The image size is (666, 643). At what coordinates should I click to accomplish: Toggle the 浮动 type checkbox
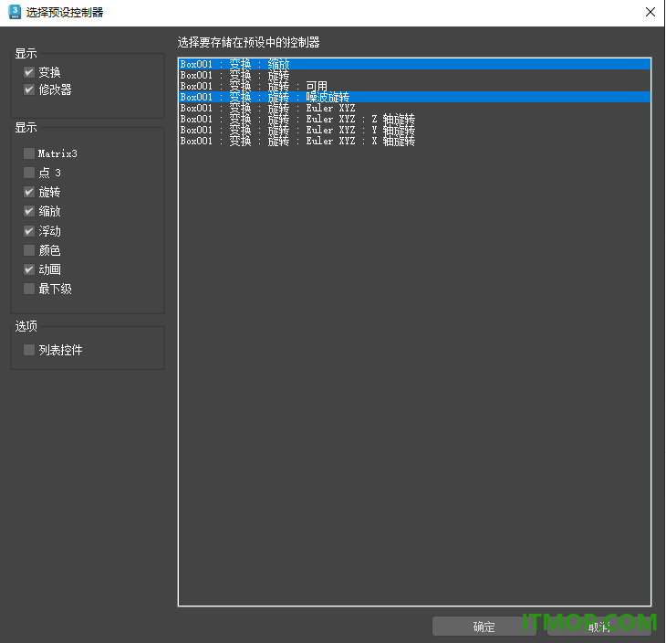[29, 231]
